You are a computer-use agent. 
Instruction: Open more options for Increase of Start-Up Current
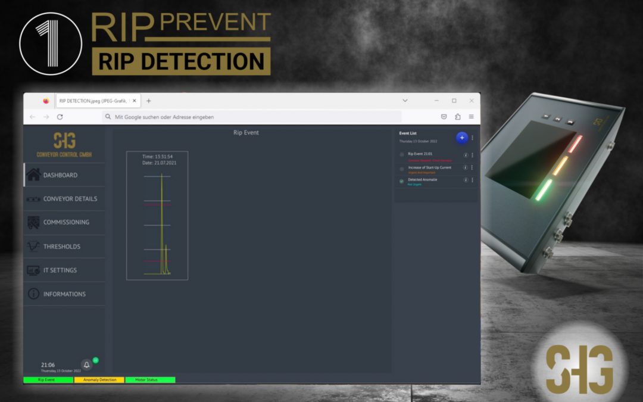pos(472,167)
